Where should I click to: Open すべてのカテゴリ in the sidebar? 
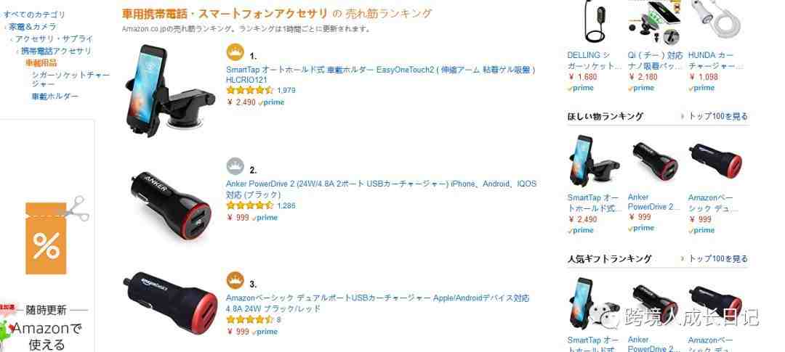34,15
